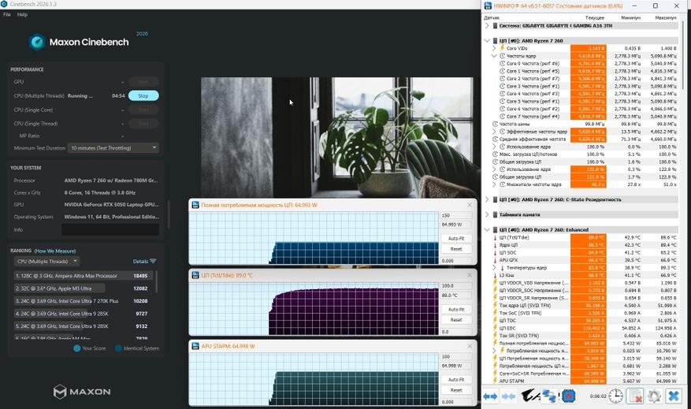
Task: Click the Details filter icon in Ranking
Action: (x=153, y=262)
